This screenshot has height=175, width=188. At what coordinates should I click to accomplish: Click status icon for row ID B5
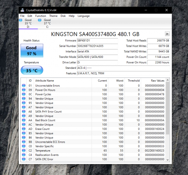point(24,133)
